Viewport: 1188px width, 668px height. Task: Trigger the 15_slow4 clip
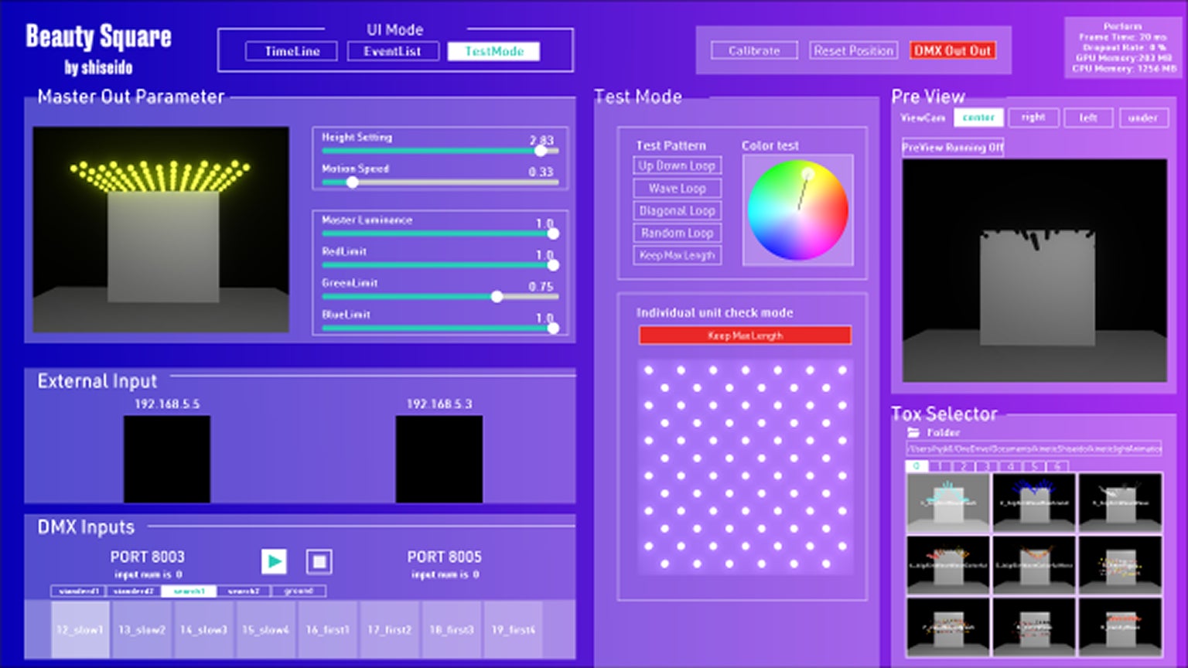[x=267, y=630]
